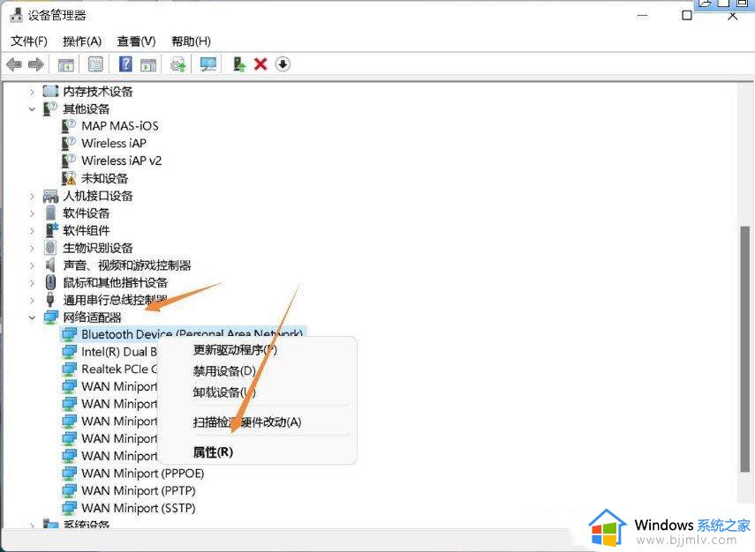Select the Intel(R) Dual Band adapter row
Screen dimensions: 755x552
pos(109,352)
